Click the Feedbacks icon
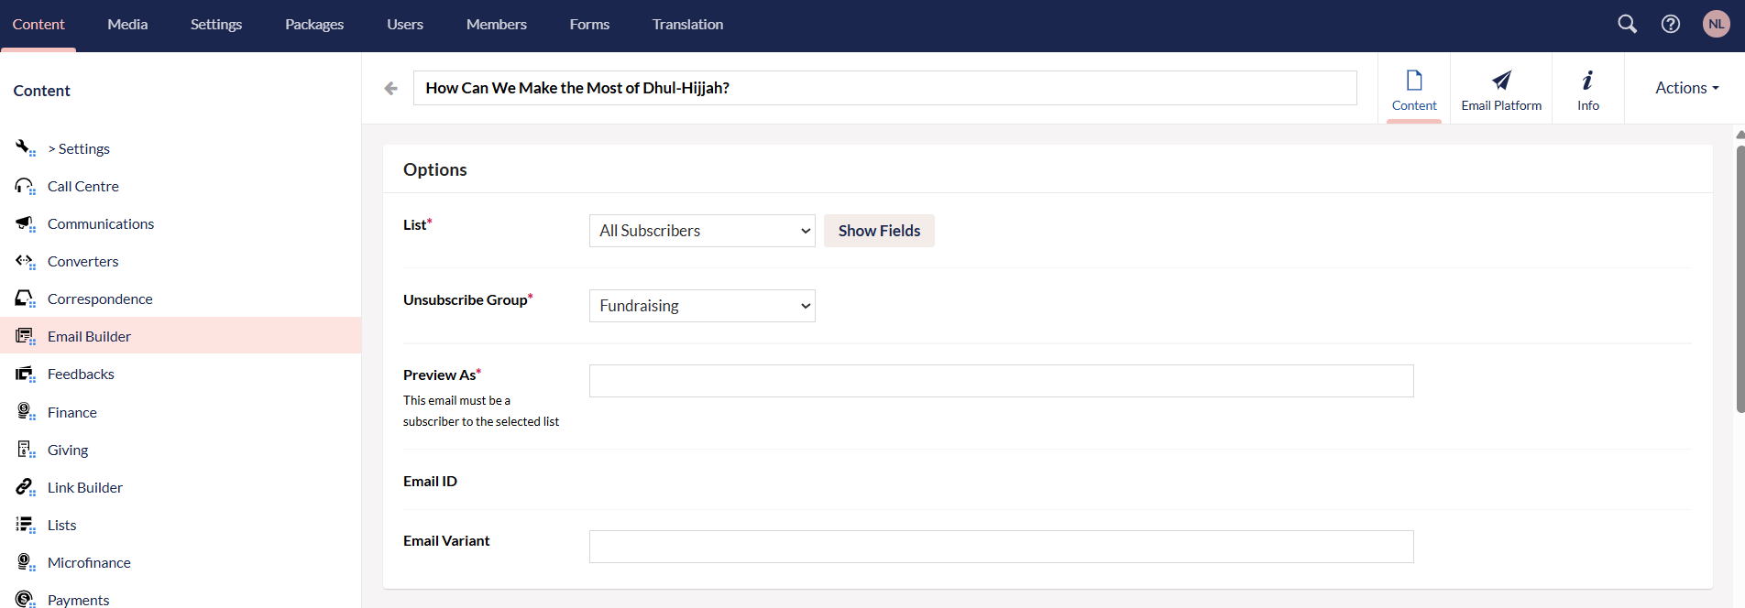The image size is (1745, 608). tap(25, 374)
